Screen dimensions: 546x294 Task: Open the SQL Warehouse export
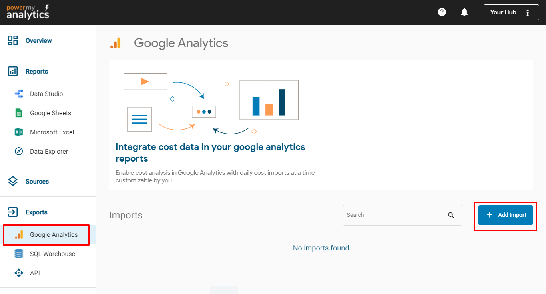[52, 254]
